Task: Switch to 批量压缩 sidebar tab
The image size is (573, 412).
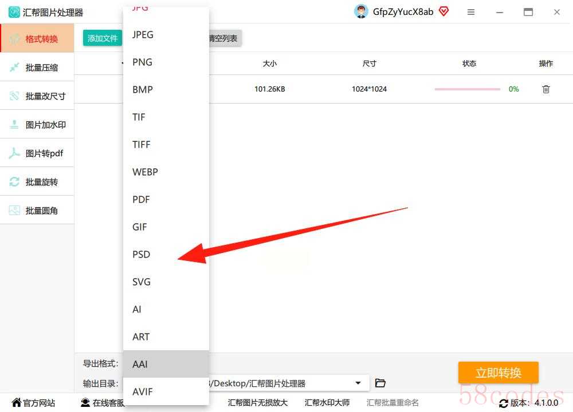Action: click(x=37, y=67)
